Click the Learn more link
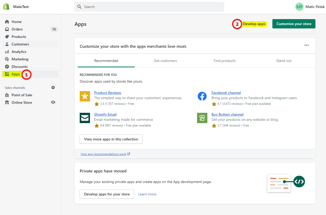Image resolution: width=326 pixels, height=215 pixels. (147, 194)
